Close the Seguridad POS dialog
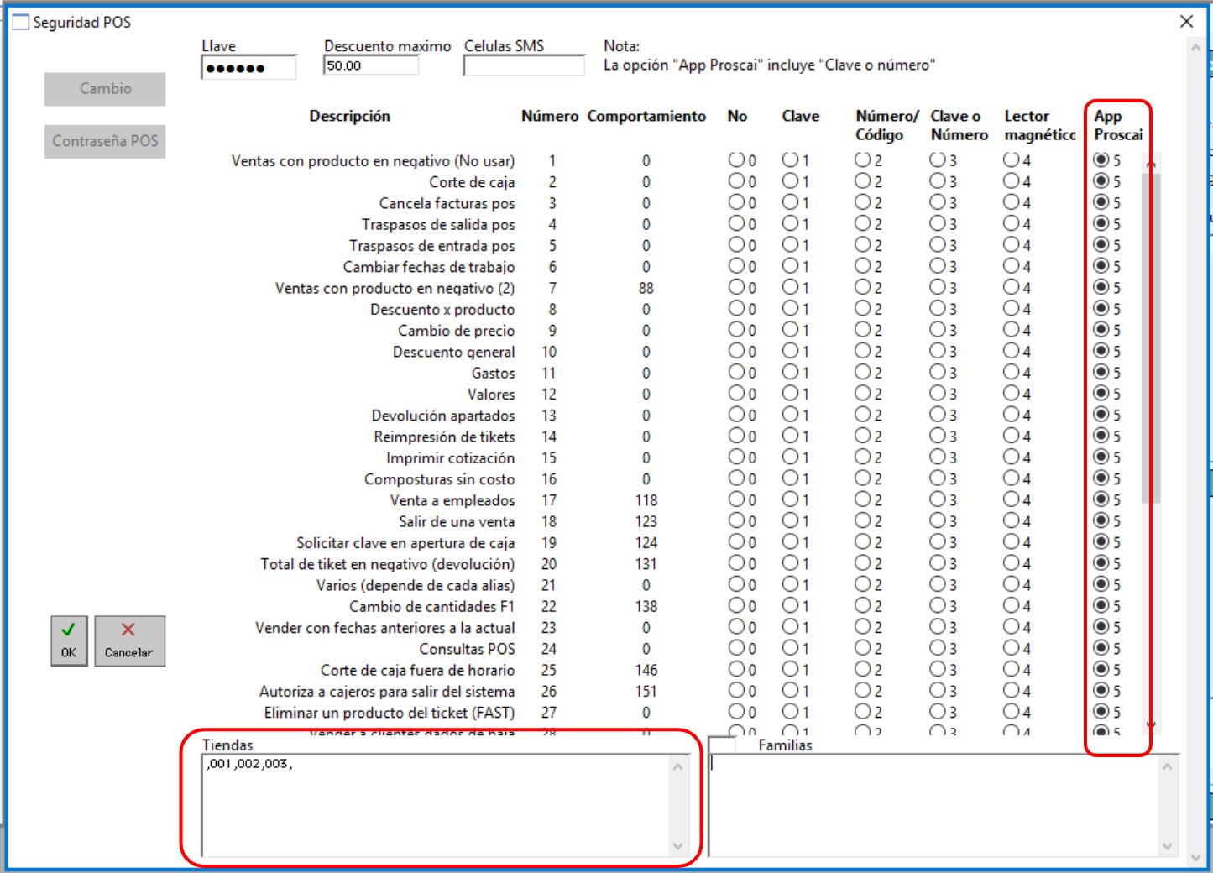 (x=1186, y=22)
